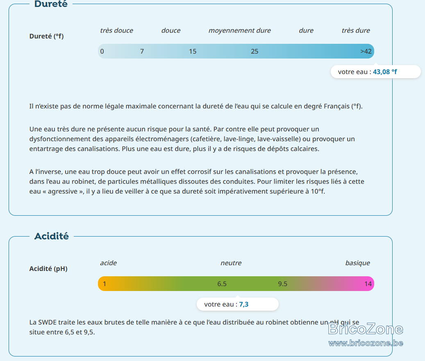
Task: Click the 'très dure' scale label
Action: tap(356, 31)
